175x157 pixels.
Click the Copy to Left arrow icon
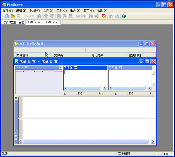click(x=83, y=16)
